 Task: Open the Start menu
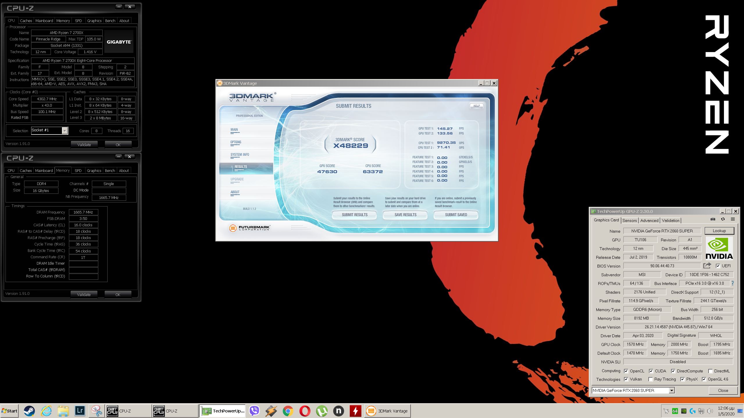(9, 411)
